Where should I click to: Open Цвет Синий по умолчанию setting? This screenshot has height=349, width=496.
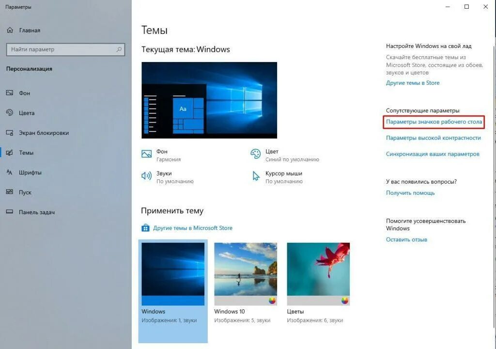pyautogui.click(x=285, y=155)
